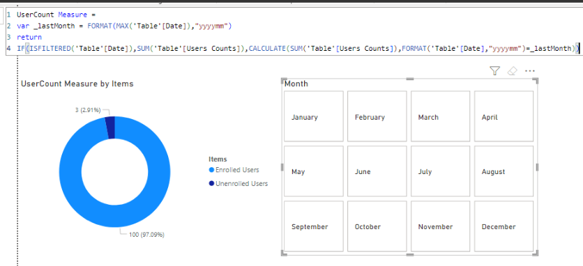
Task: Select the July month tile
Action: (x=440, y=171)
